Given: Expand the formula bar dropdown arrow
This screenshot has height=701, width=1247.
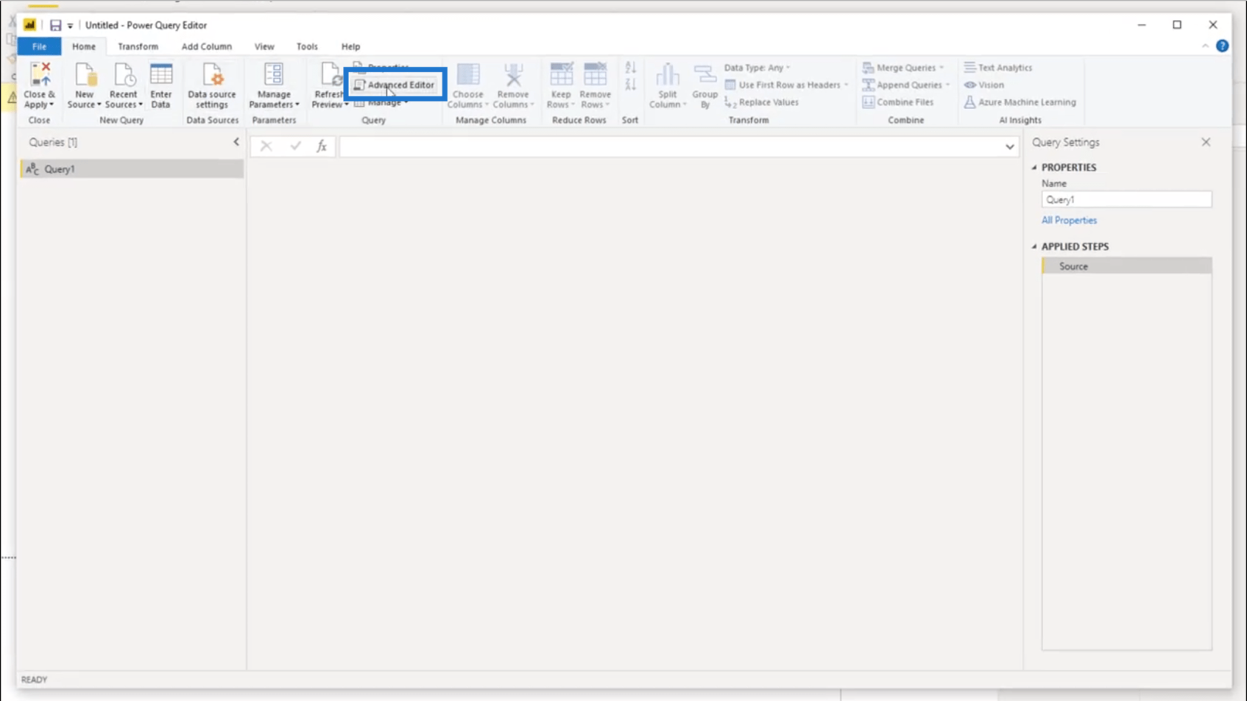Looking at the screenshot, I should click(x=1009, y=147).
